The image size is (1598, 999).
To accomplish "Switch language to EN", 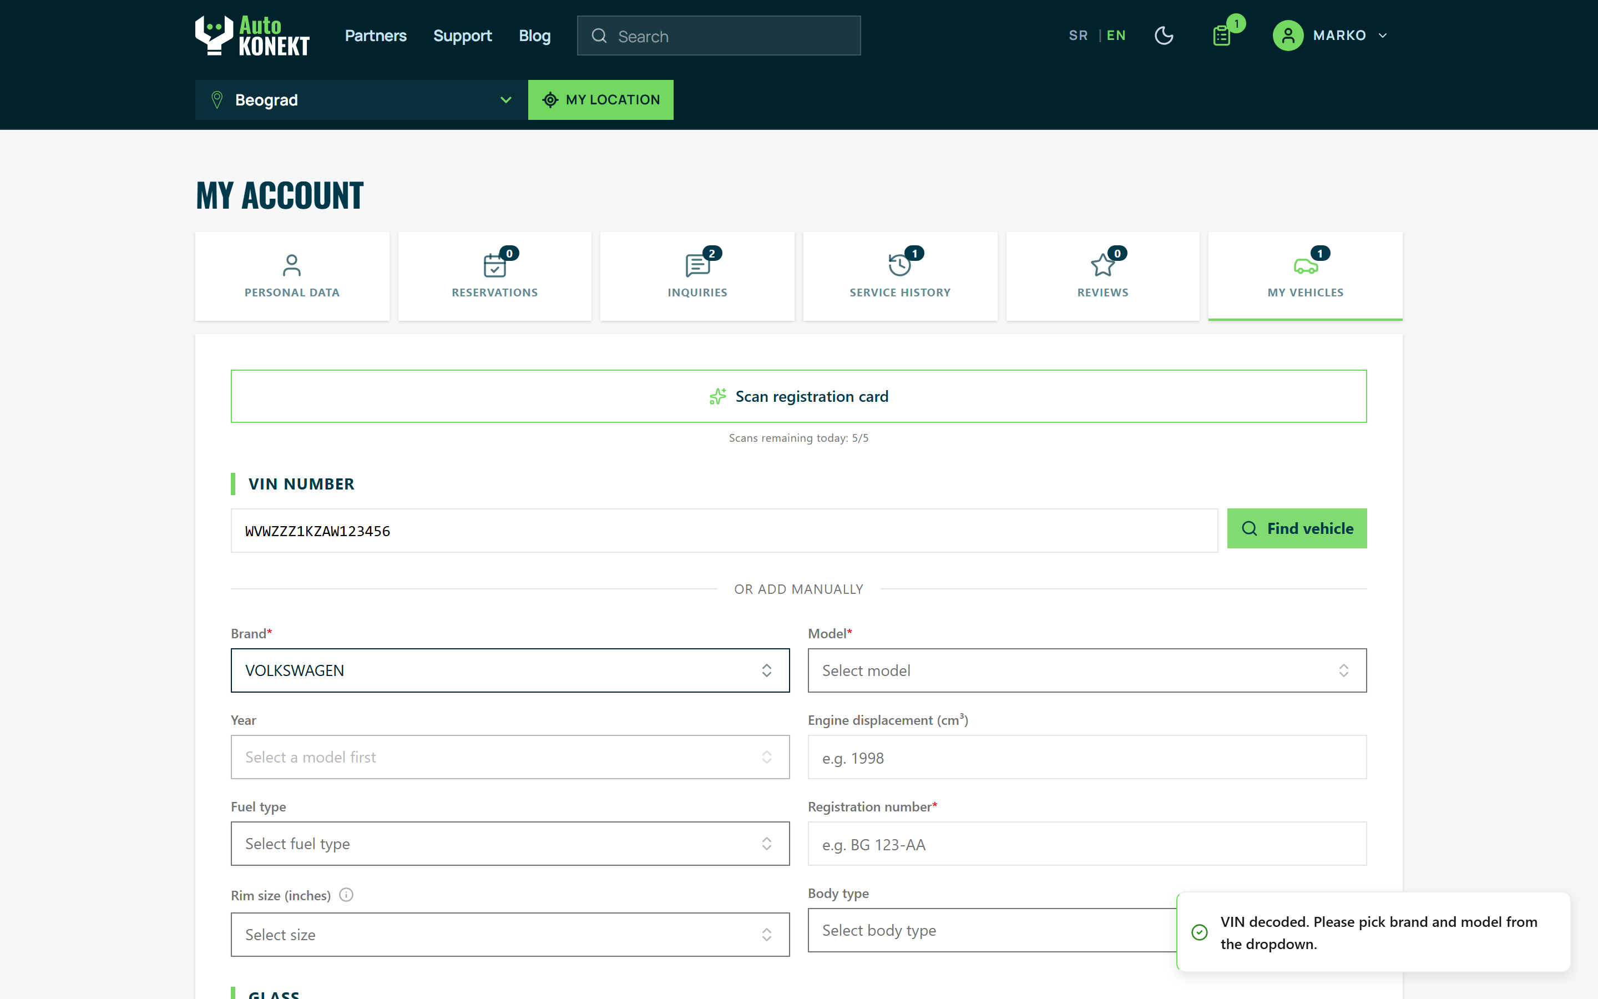I will (x=1116, y=36).
